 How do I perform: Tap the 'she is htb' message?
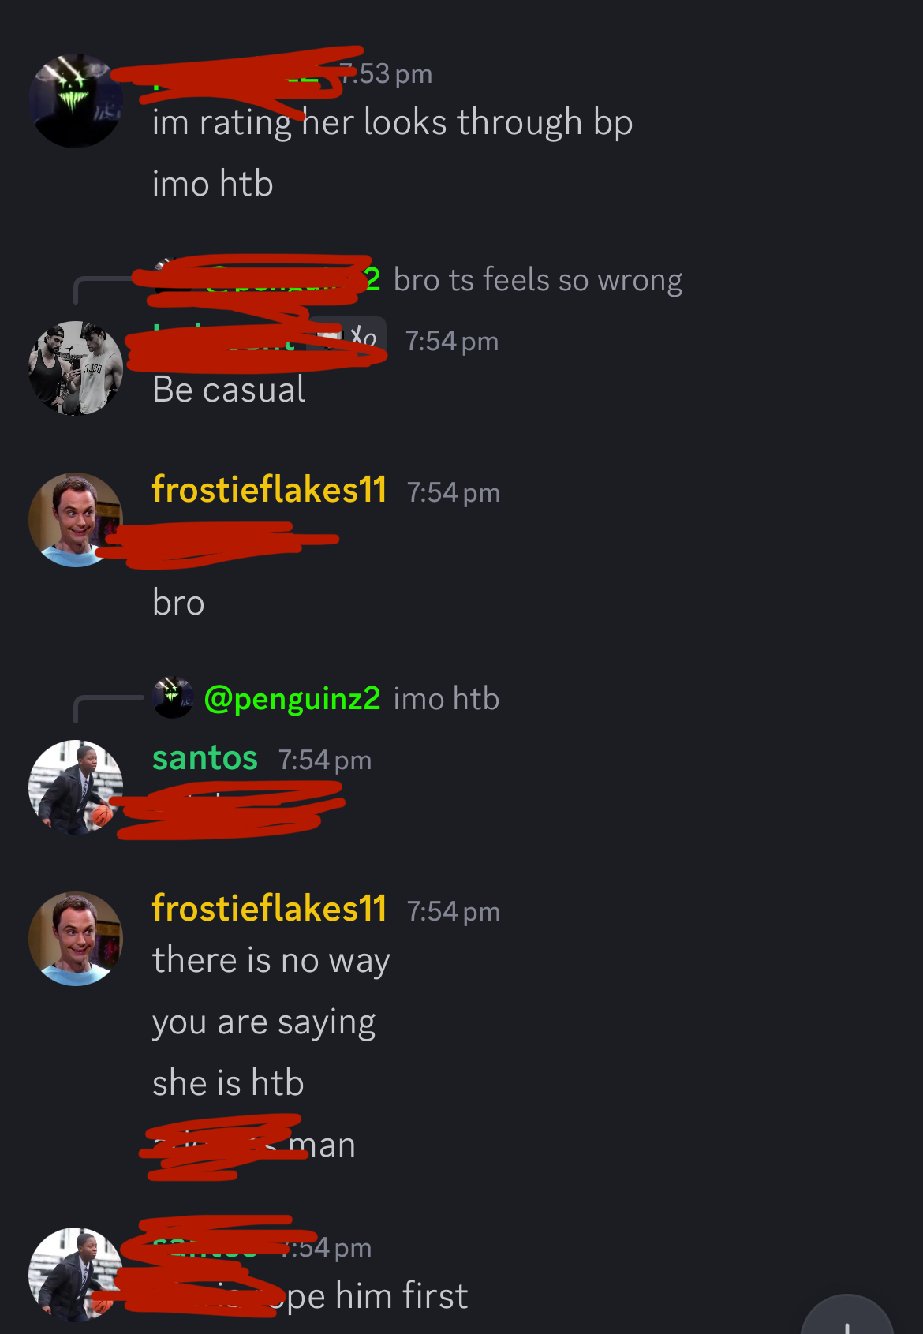tap(228, 1083)
